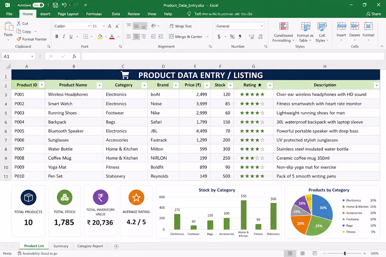Decrease Indent of cell content
Image resolution: width=386 pixels, height=257 pixels.
coord(153,36)
